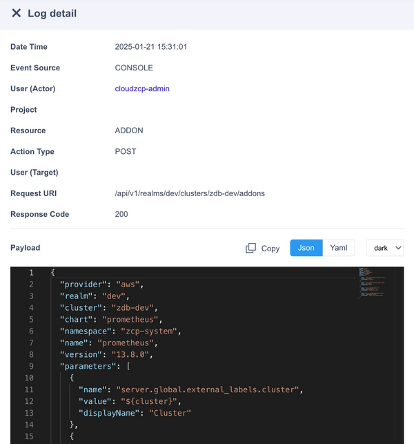This screenshot has width=414, height=444.
Task: Click the copy payload icon
Action: pos(250,248)
